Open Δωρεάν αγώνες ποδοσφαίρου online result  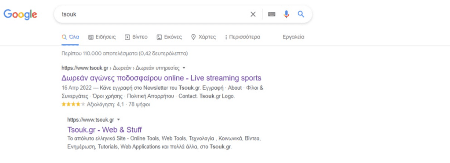pyautogui.click(x=161, y=78)
